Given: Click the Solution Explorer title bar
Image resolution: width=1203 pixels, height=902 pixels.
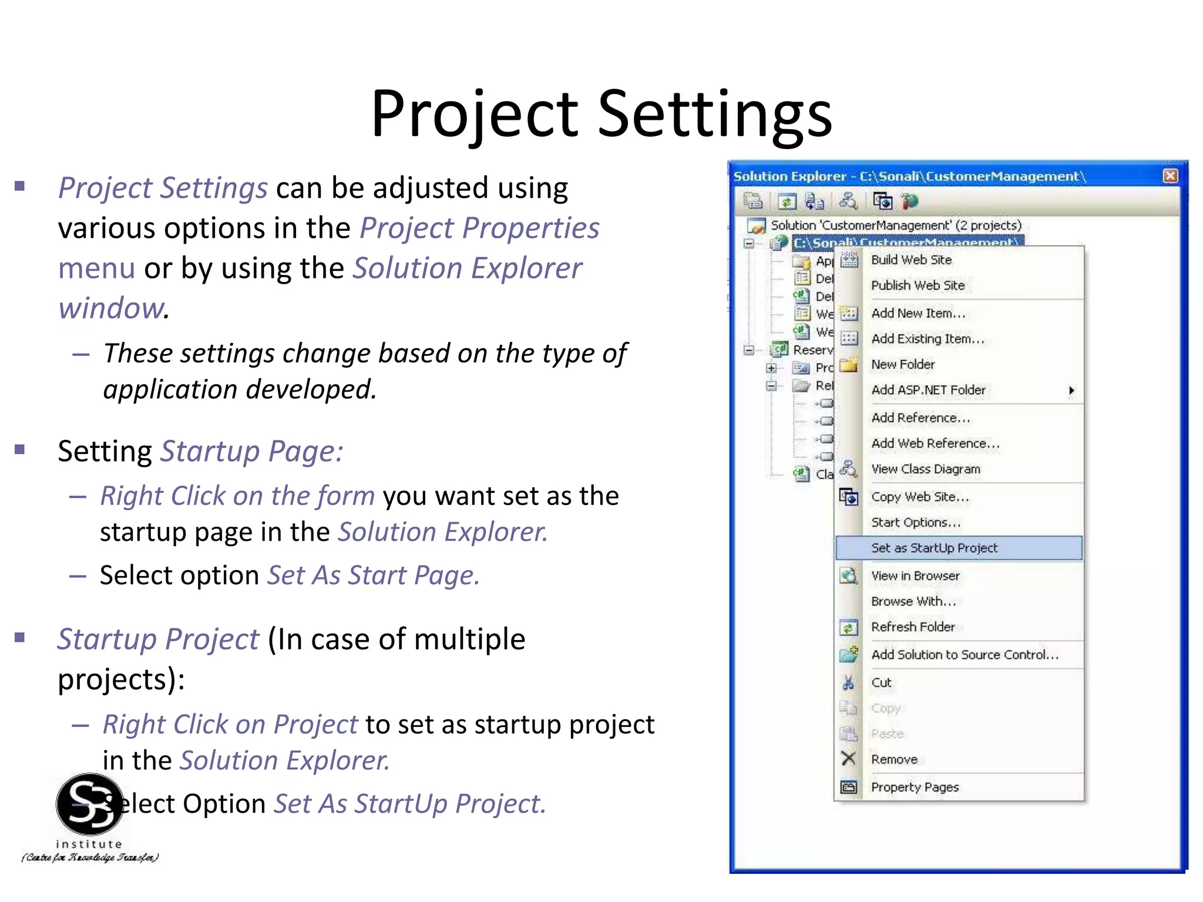Looking at the screenshot, I should 957,176.
